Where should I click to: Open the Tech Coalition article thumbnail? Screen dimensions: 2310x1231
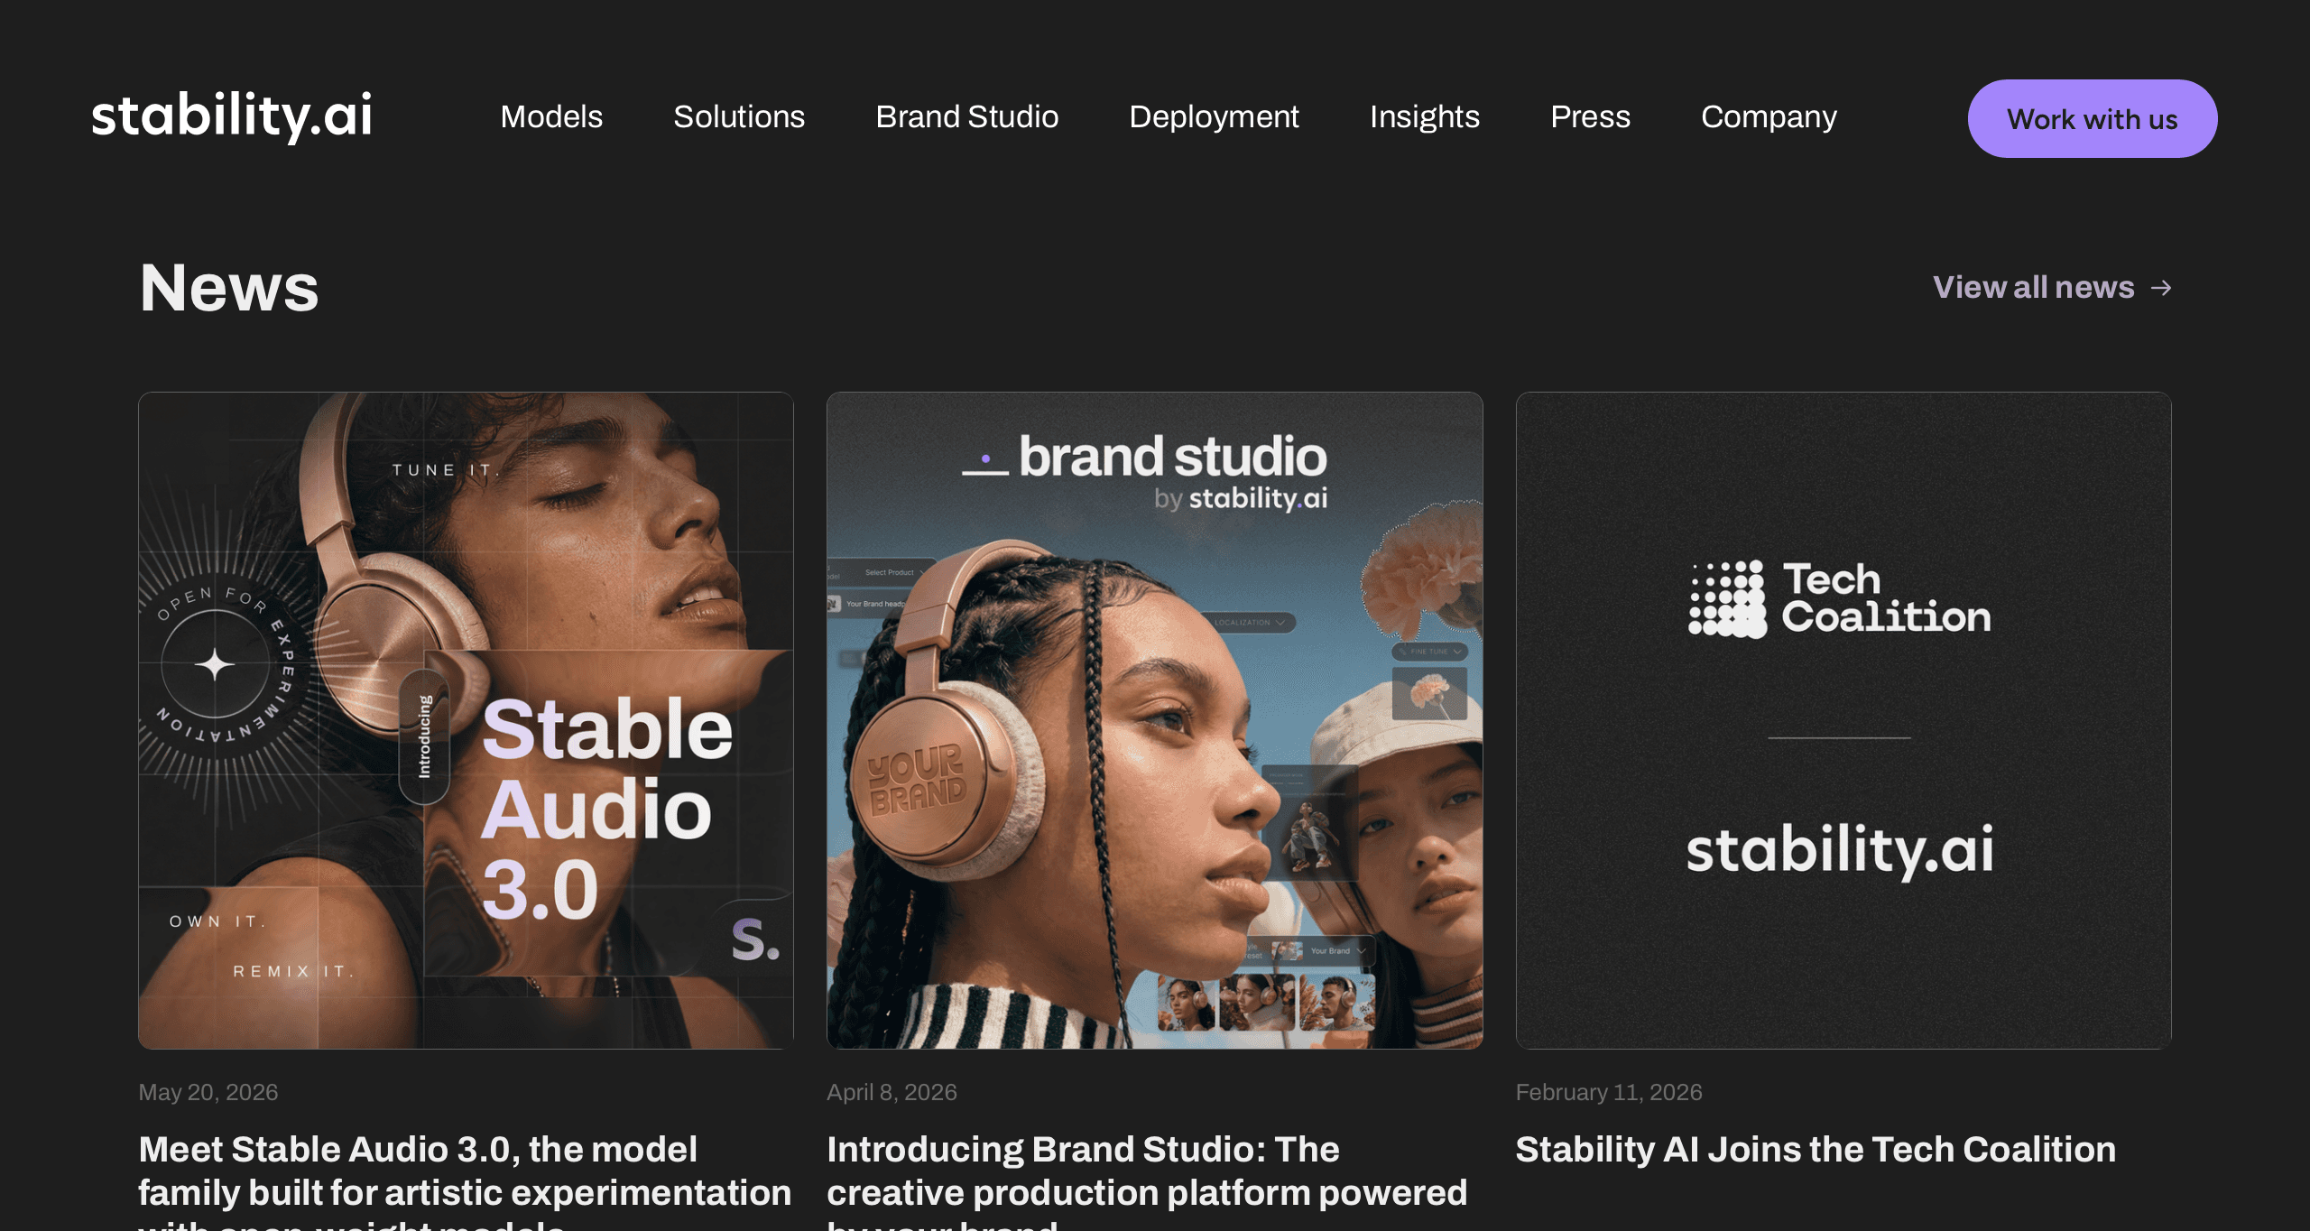pos(1843,720)
